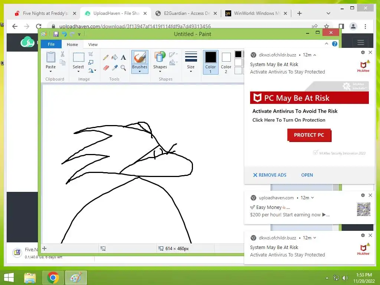Click the Redo arrow in Paint title bar
Viewport: 380px width, 285px height.
pos(72,34)
